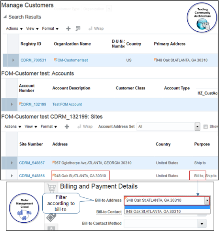Viewport: 219px width, 231px height.
Task: Click the Wrap button in the Sites toolbar
Action: [x=85, y=127]
